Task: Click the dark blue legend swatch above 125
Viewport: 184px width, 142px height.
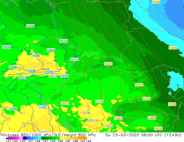Action: [25, 138]
